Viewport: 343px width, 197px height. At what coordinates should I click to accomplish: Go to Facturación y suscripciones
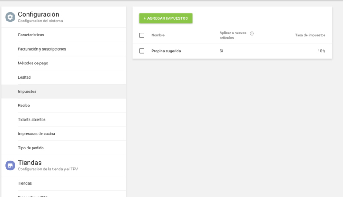[x=42, y=49]
